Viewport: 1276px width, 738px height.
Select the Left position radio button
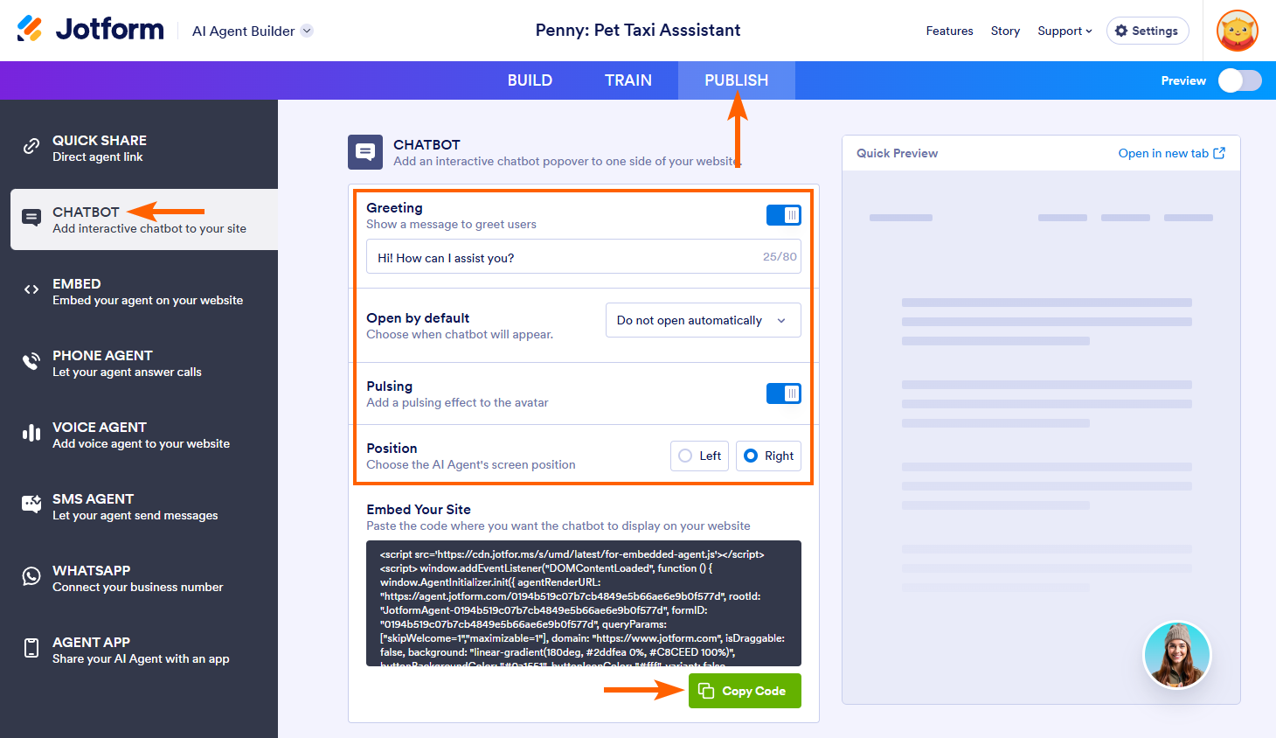686,456
